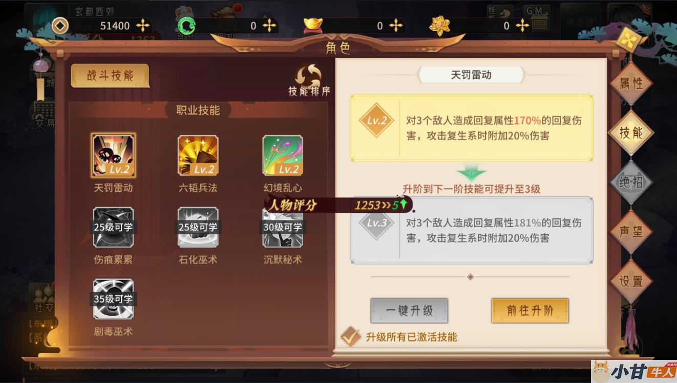677x383 pixels.
Task: Close the panel with the gold X
Action: click(x=626, y=39)
